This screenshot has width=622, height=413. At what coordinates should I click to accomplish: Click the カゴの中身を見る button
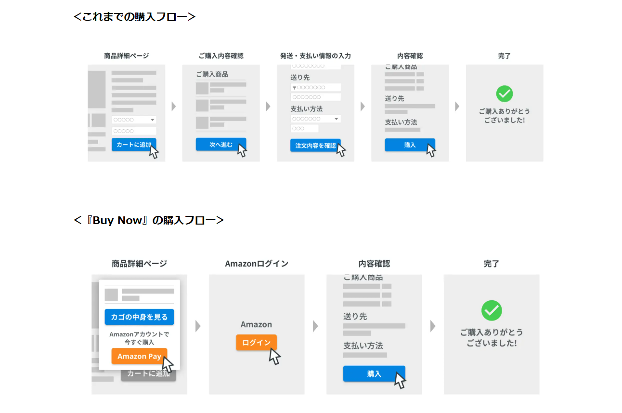139,317
